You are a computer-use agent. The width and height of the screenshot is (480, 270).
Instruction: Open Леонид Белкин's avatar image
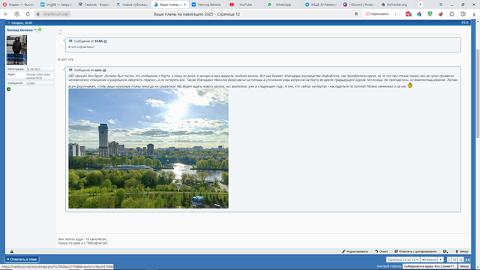[16, 50]
